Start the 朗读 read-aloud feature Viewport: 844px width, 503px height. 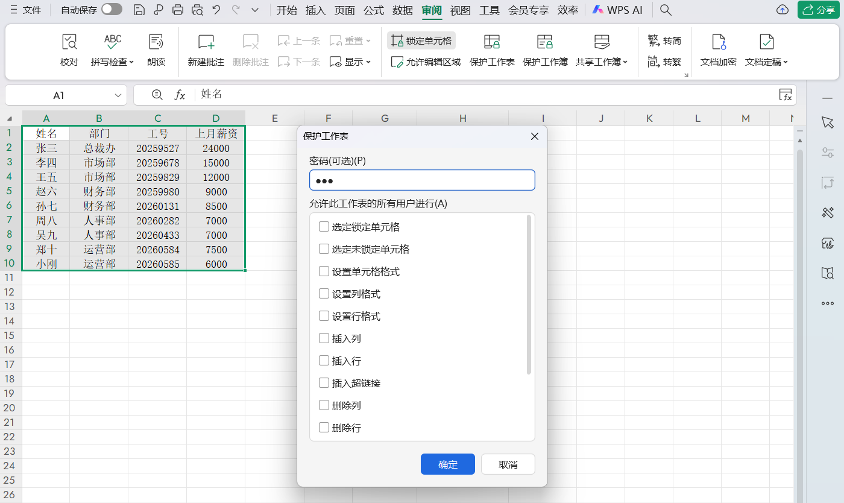click(x=156, y=49)
